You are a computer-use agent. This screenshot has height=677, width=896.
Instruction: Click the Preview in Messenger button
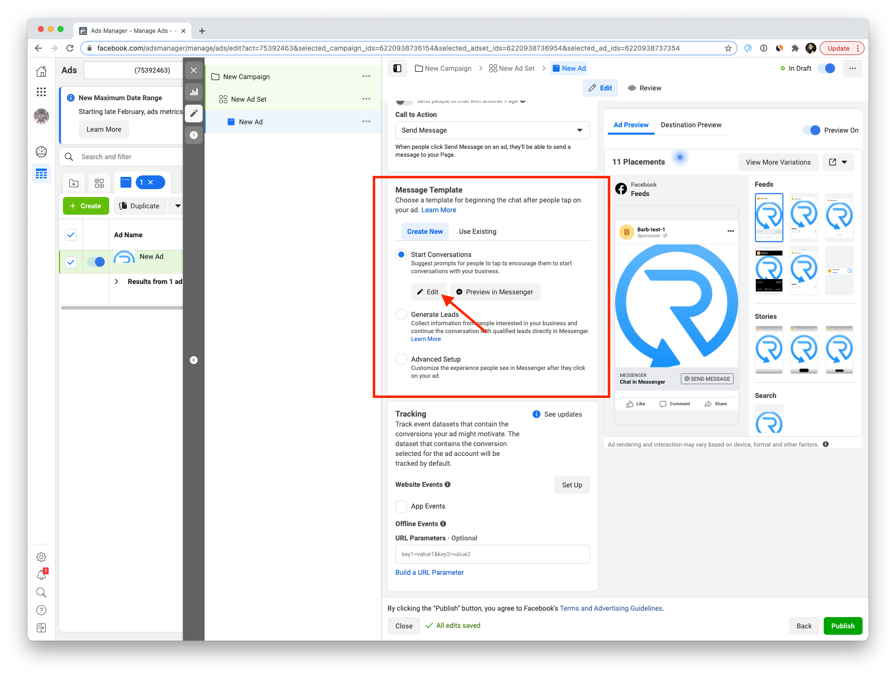click(x=495, y=292)
